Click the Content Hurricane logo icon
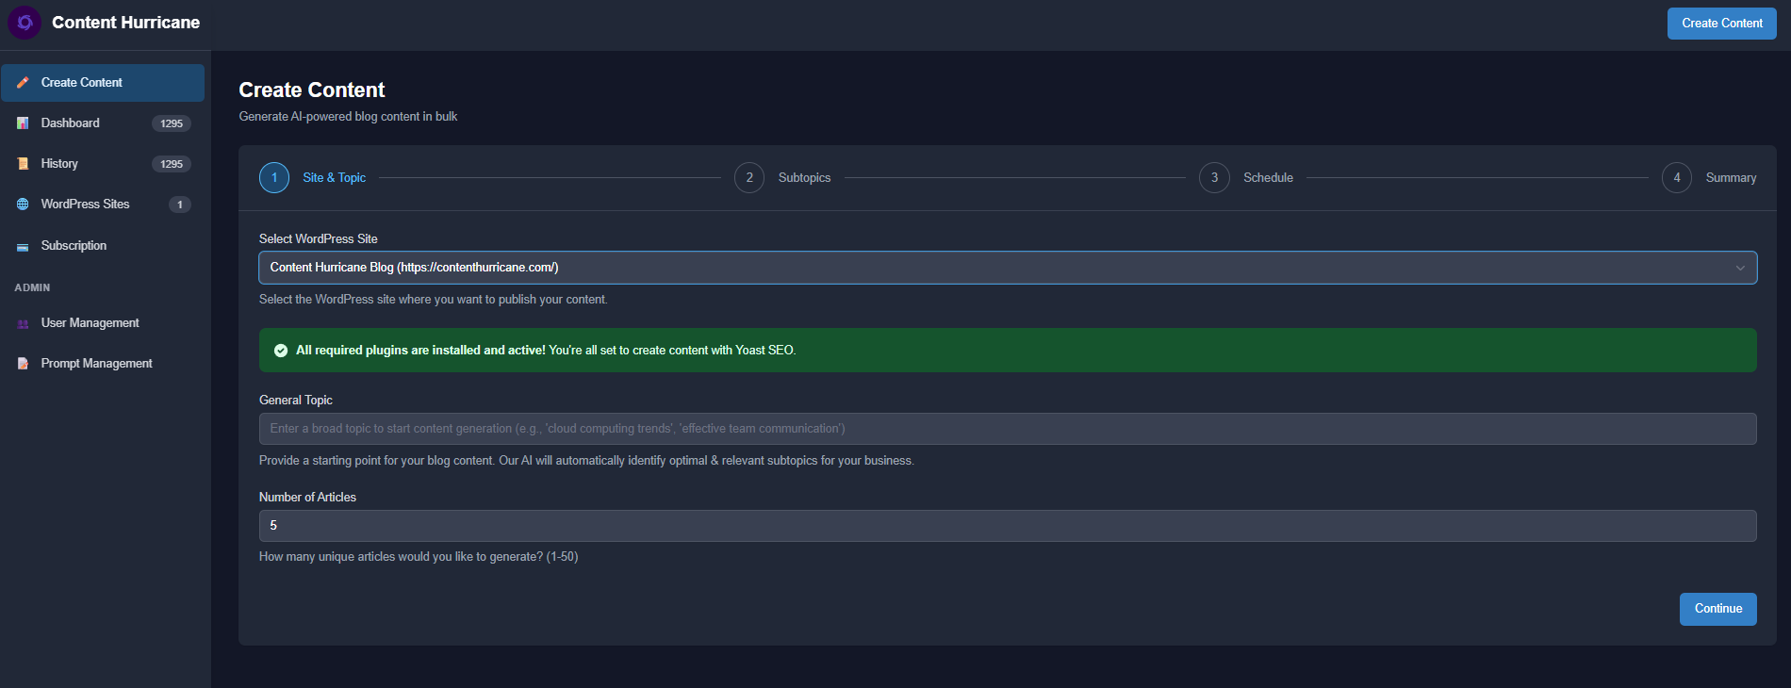The height and width of the screenshot is (688, 1791). click(x=25, y=23)
